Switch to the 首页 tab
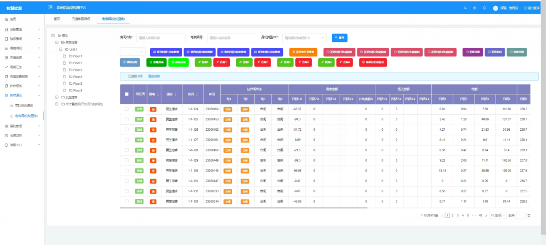546x245 pixels. [x=57, y=19]
